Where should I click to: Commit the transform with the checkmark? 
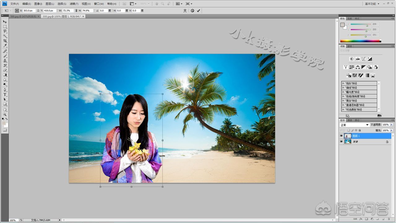click(x=198, y=11)
